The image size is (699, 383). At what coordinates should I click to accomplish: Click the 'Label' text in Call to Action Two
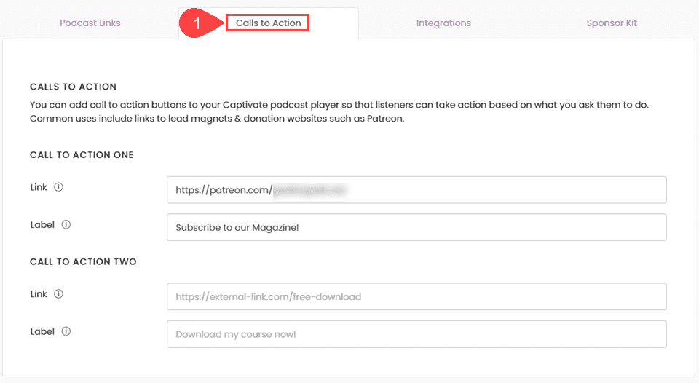42,331
